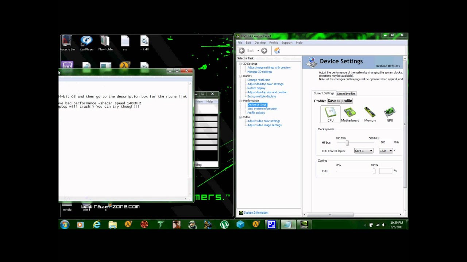
Task: Open the Home icon in NVIDIA toolbar
Action: pyautogui.click(x=277, y=51)
